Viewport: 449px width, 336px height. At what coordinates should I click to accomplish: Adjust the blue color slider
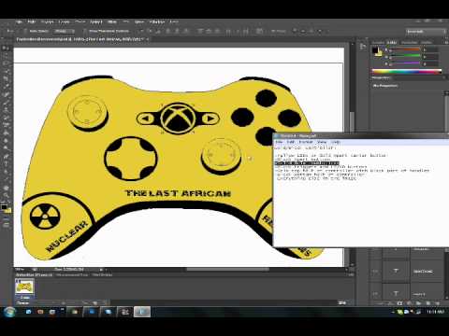(x=406, y=63)
